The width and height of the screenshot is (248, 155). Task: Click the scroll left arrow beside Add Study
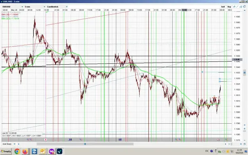(x=19, y=144)
